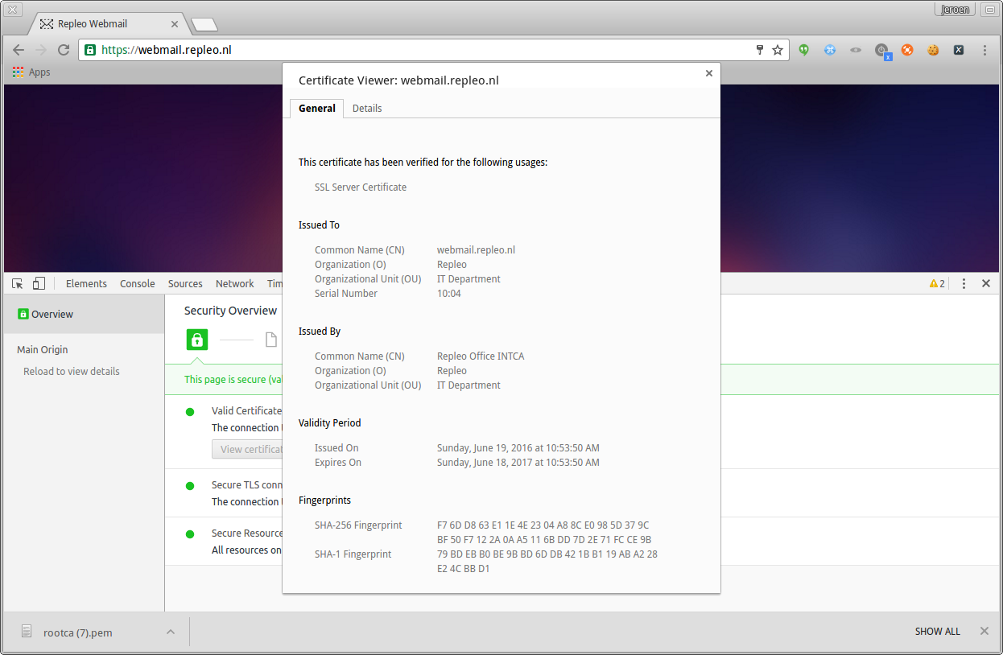Click the Jeroen profile button
This screenshot has height=655, width=1003.
coord(956,10)
